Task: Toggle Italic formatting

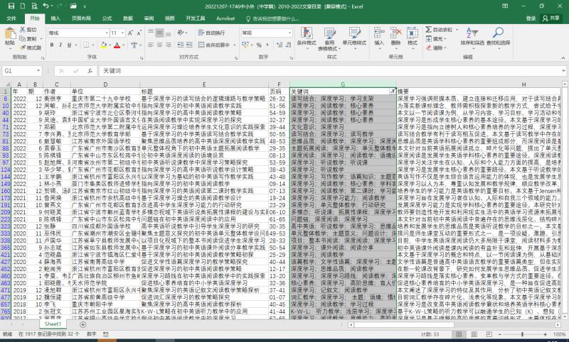Action: point(60,45)
